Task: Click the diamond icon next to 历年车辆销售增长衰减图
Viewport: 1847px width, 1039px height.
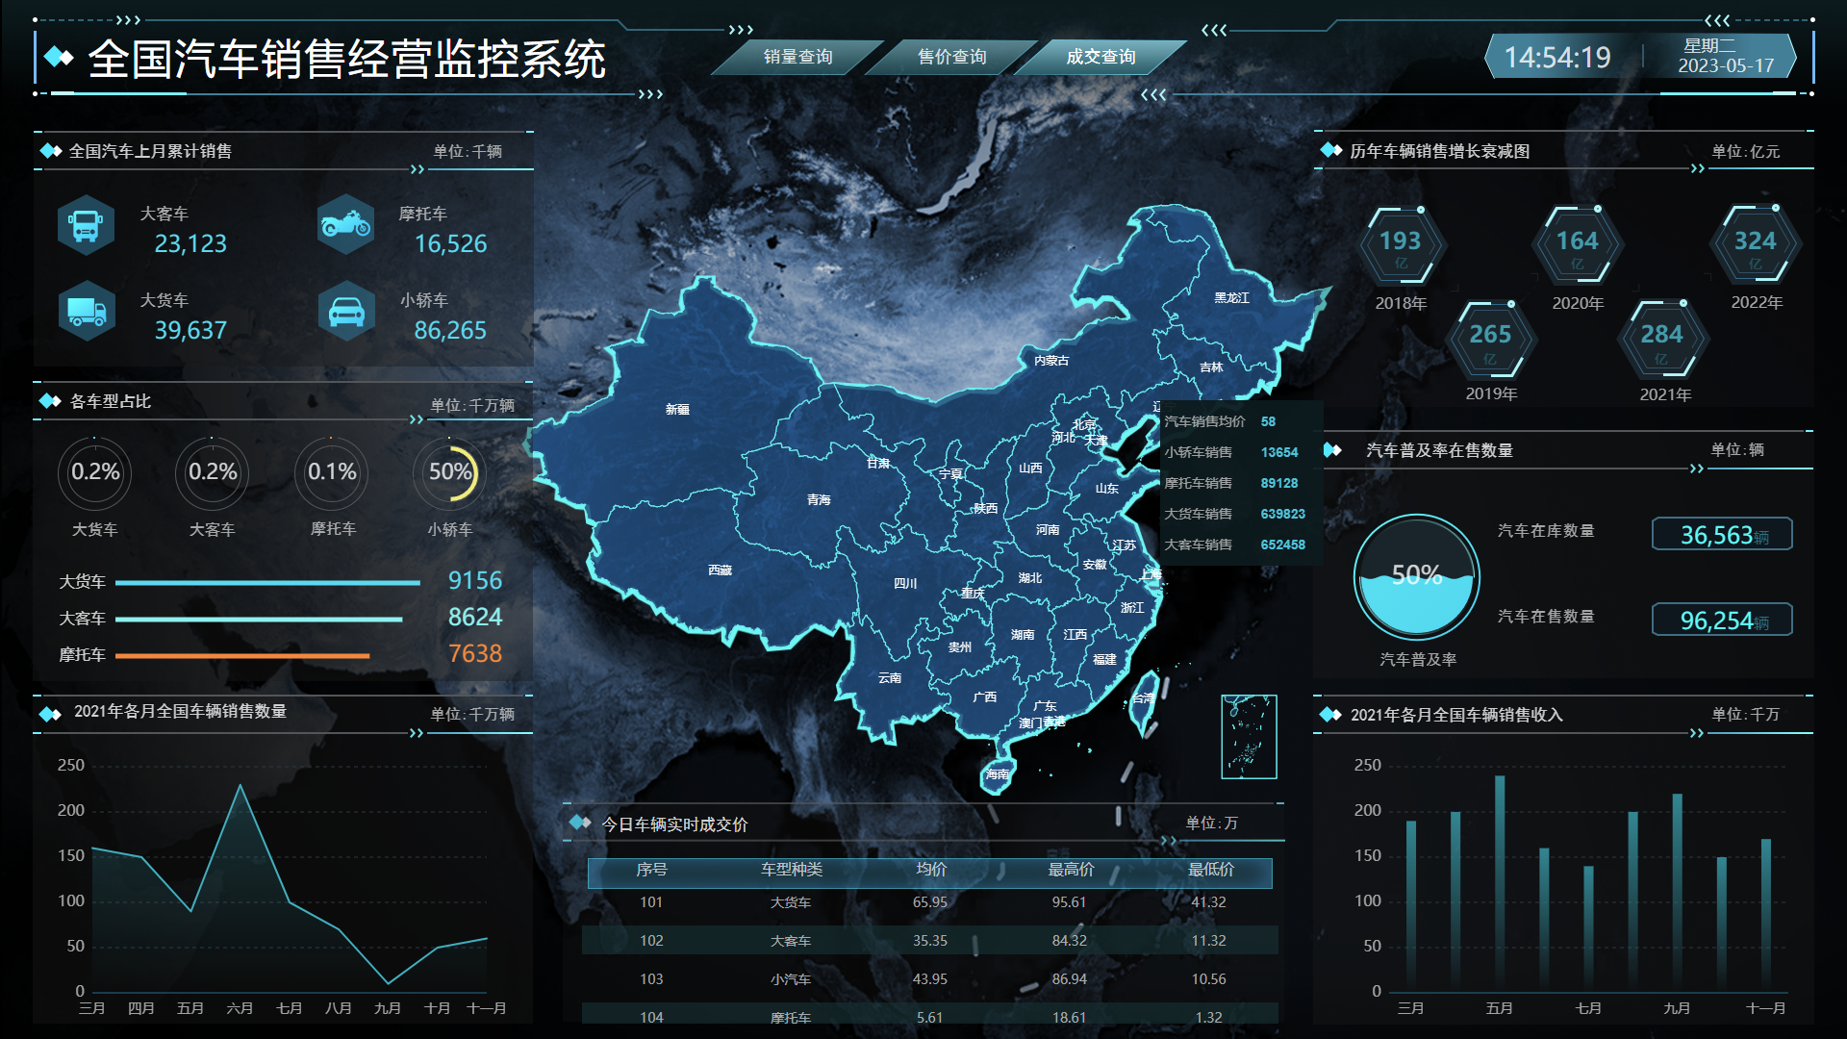Action: pyautogui.click(x=1331, y=150)
